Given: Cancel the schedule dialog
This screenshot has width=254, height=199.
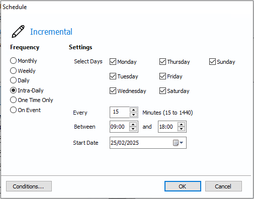Looking at the screenshot, I should click(223, 186).
